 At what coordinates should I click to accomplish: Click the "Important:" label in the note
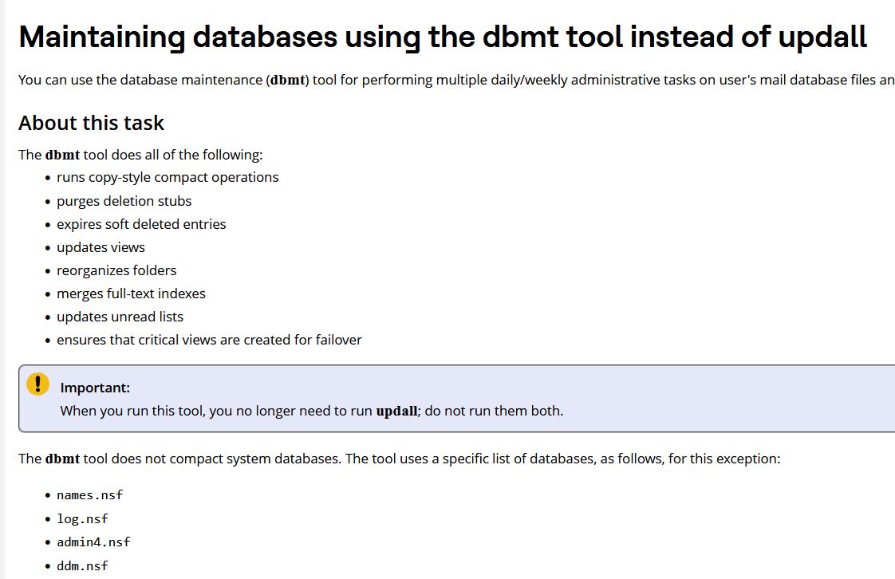tap(95, 388)
